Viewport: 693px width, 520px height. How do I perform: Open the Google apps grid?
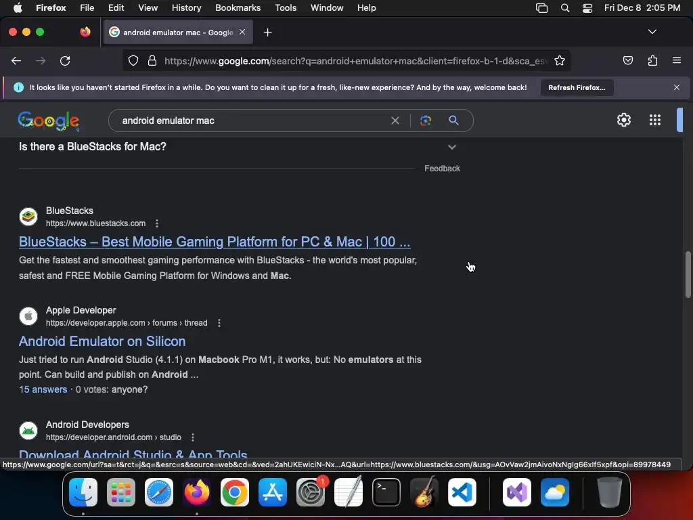(654, 120)
